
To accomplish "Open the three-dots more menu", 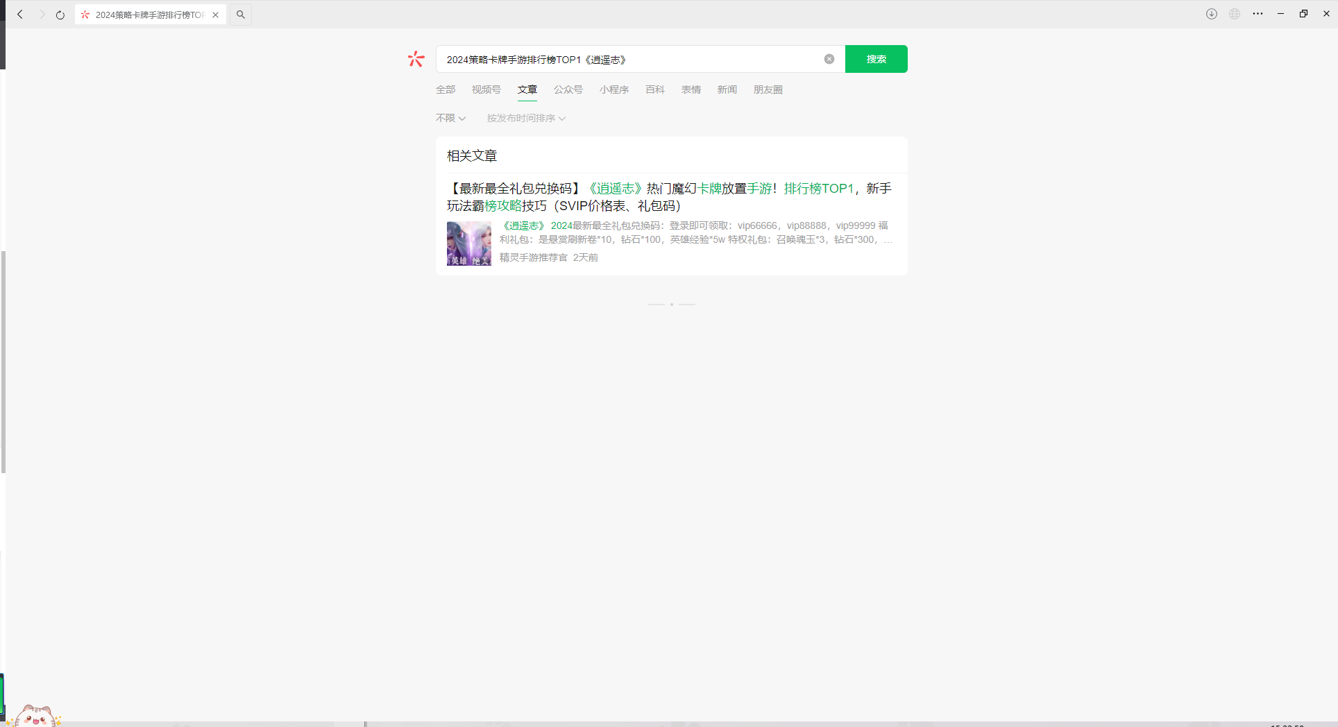I will (x=1257, y=14).
